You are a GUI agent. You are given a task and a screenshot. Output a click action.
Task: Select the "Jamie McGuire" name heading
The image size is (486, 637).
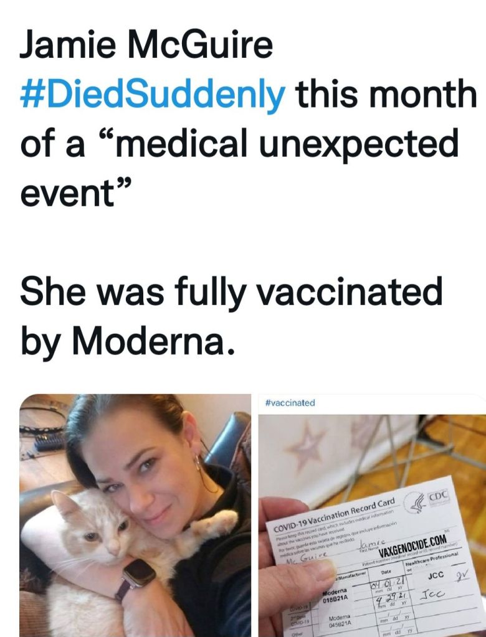pos(146,46)
